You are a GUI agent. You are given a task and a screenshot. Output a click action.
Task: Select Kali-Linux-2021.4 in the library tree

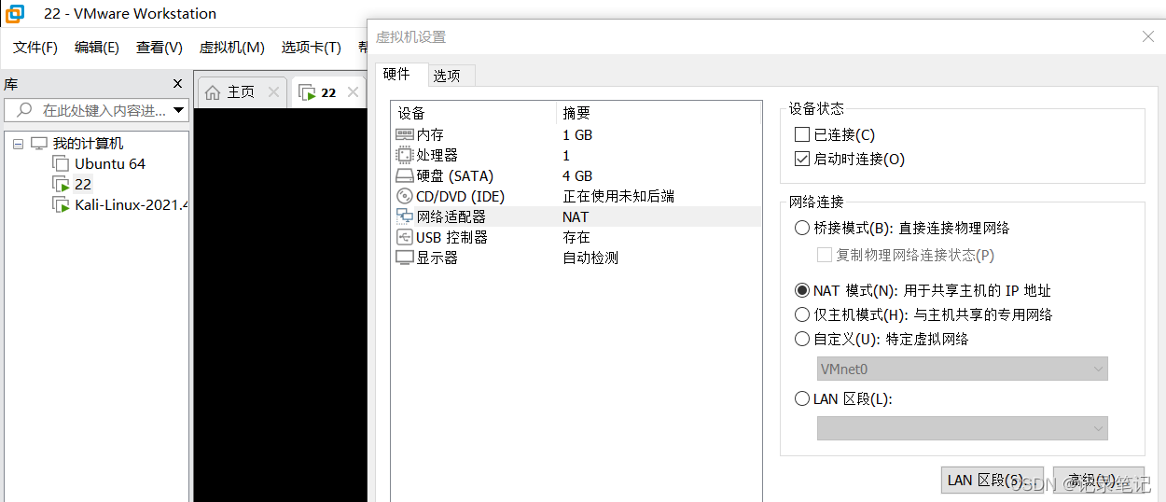coord(132,204)
